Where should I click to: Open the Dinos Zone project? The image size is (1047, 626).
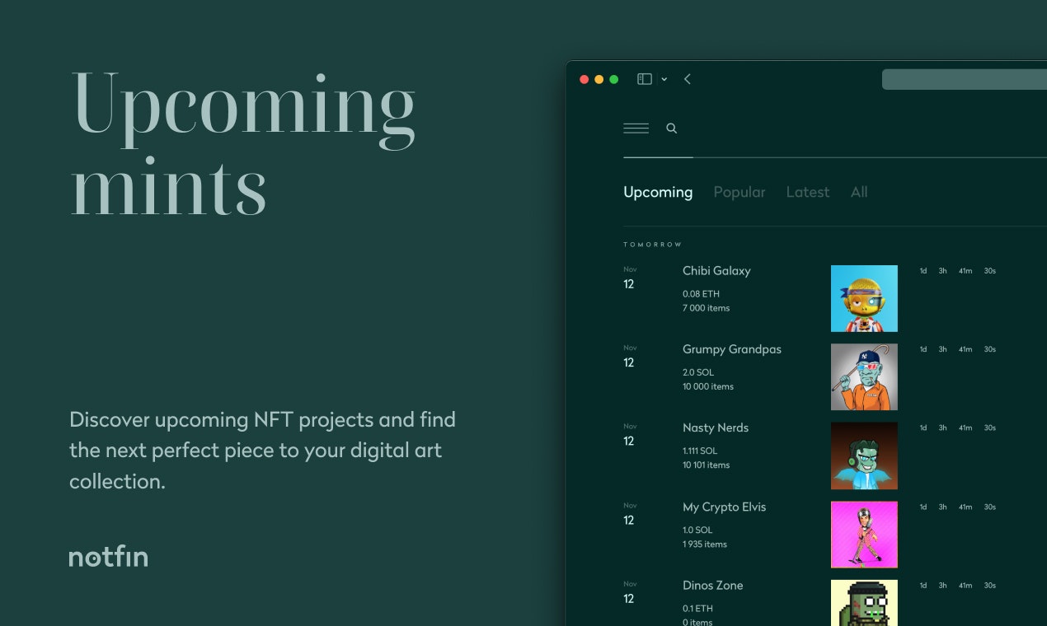[x=712, y=585]
